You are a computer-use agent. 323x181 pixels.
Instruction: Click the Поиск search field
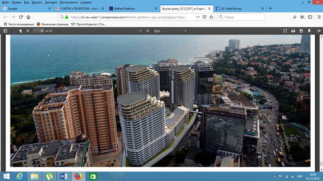[x=241, y=17]
